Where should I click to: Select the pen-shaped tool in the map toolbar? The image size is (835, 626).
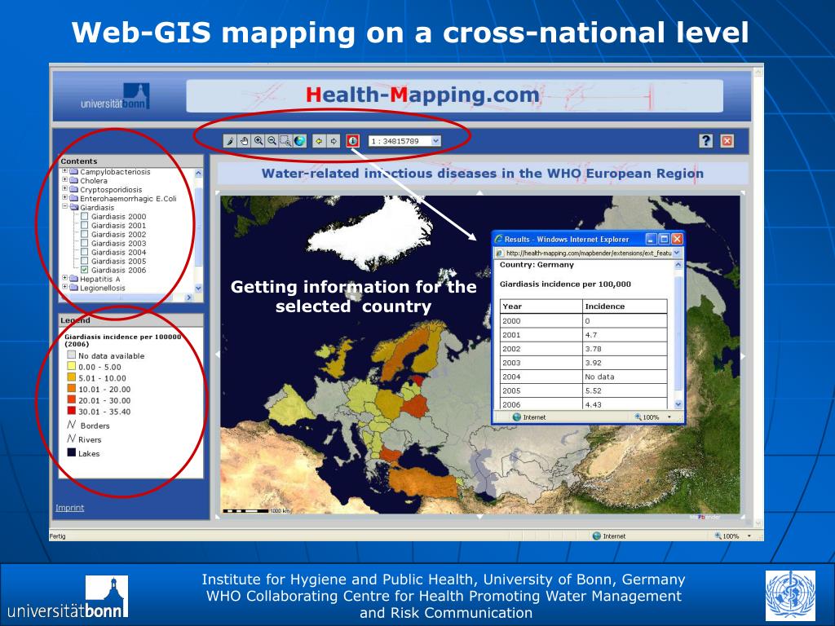click(x=230, y=141)
